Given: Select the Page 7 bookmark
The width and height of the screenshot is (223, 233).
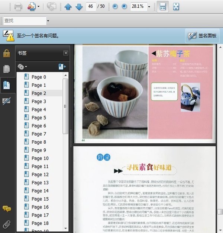Looking at the screenshot, I should click(x=39, y=134).
